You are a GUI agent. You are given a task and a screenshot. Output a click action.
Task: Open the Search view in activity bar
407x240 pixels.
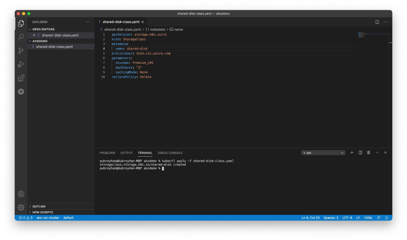21,37
